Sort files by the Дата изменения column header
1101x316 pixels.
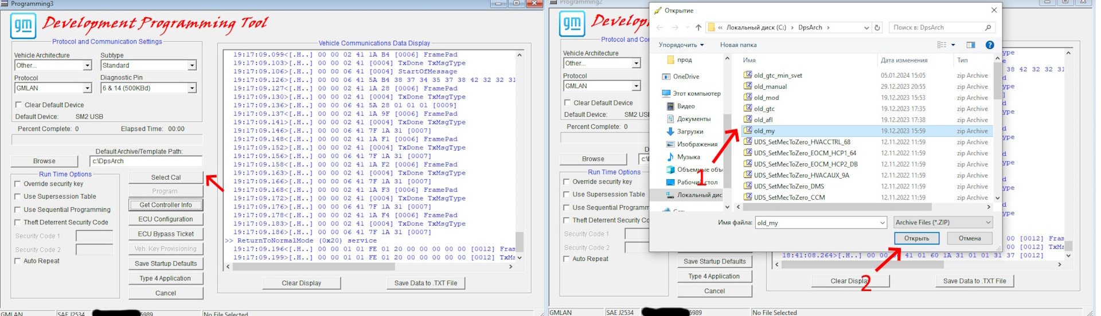(904, 60)
